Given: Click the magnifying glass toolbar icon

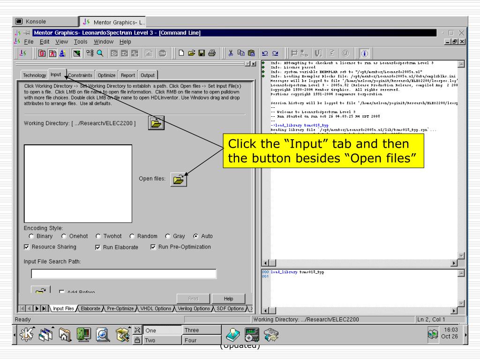Looking at the screenshot, I should coord(100,53).
